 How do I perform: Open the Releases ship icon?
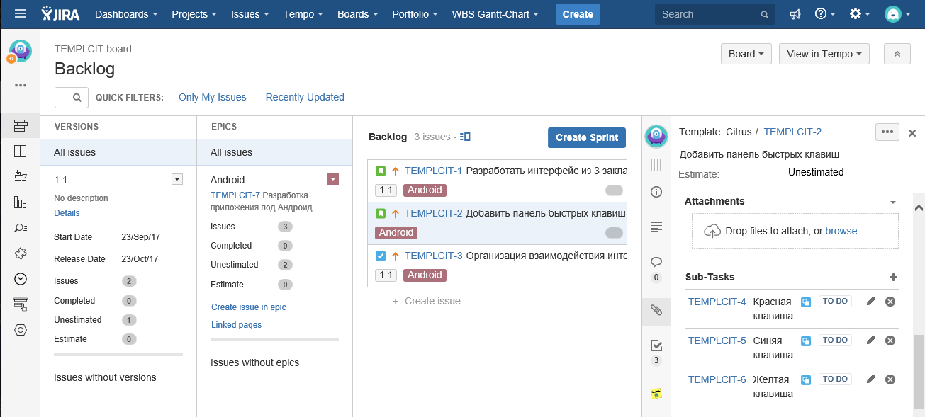(x=21, y=176)
